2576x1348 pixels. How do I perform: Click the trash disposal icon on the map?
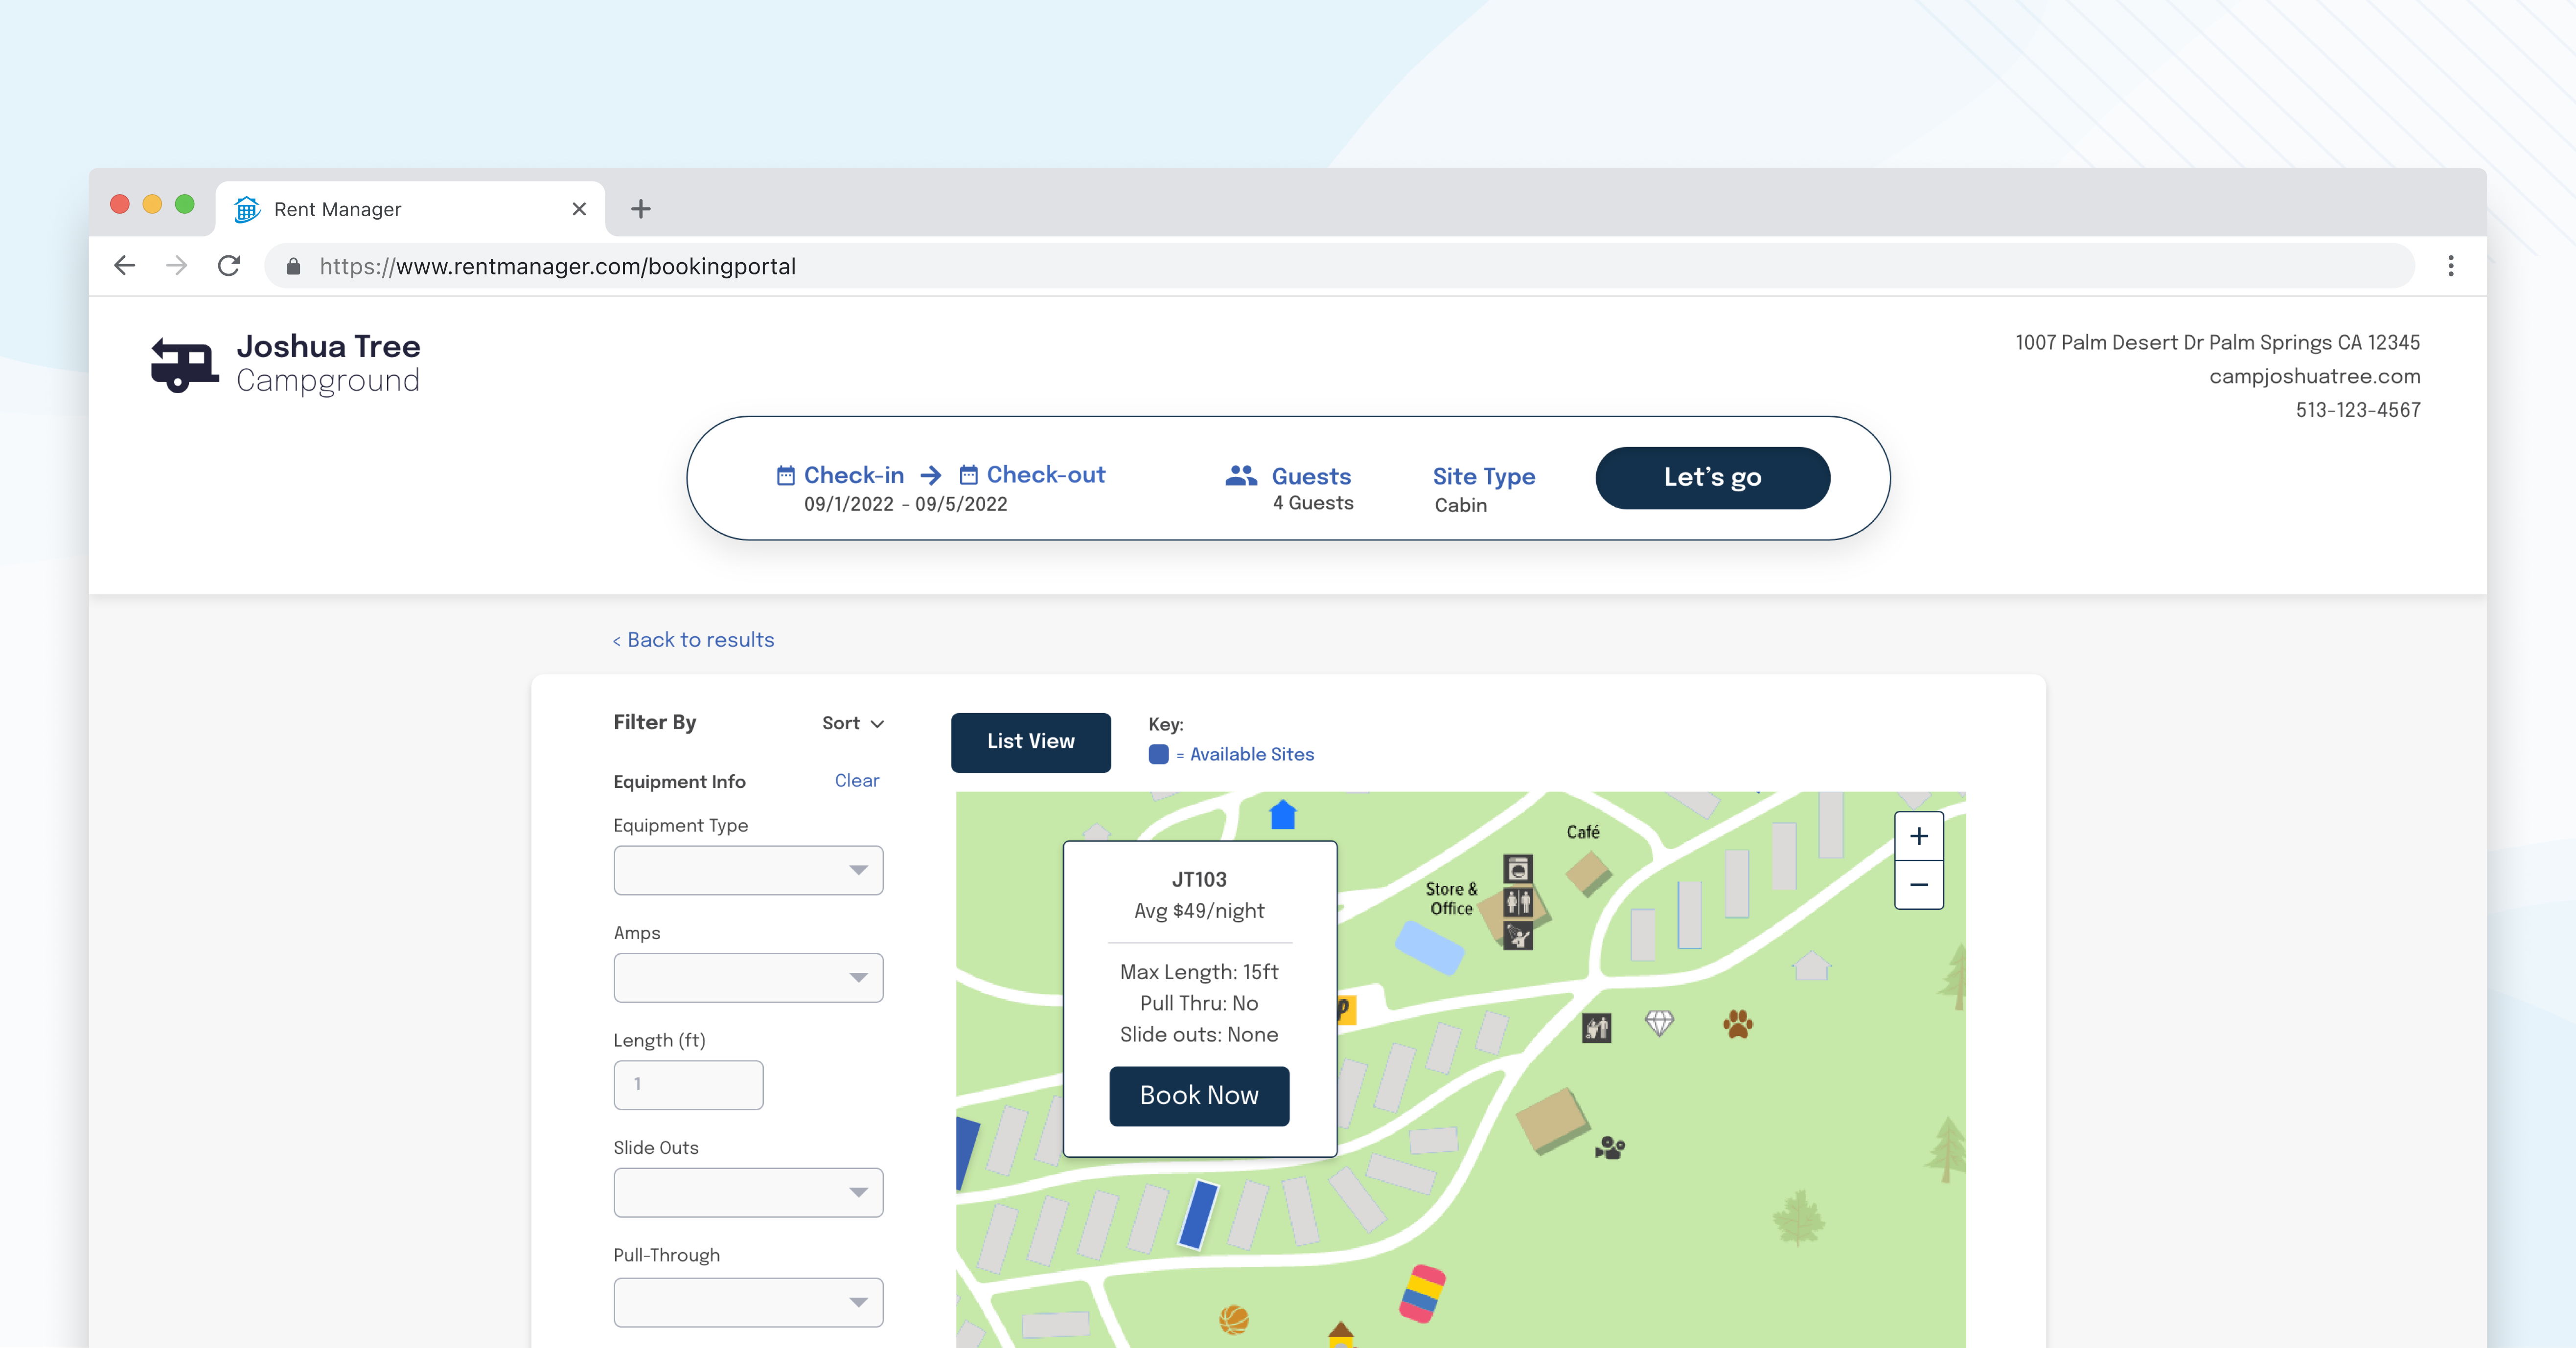tap(1596, 1027)
